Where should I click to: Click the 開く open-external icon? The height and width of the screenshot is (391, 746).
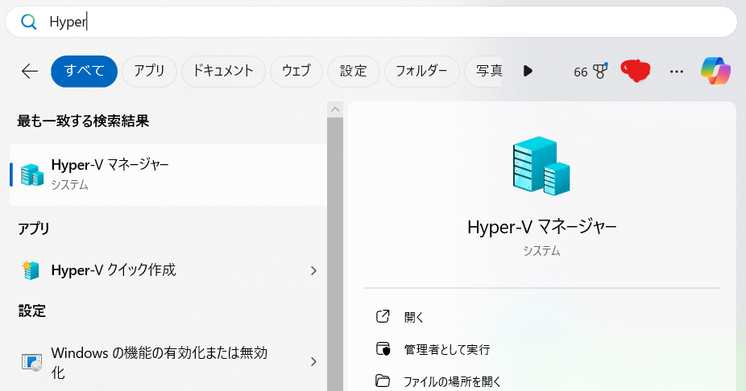coord(383,316)
